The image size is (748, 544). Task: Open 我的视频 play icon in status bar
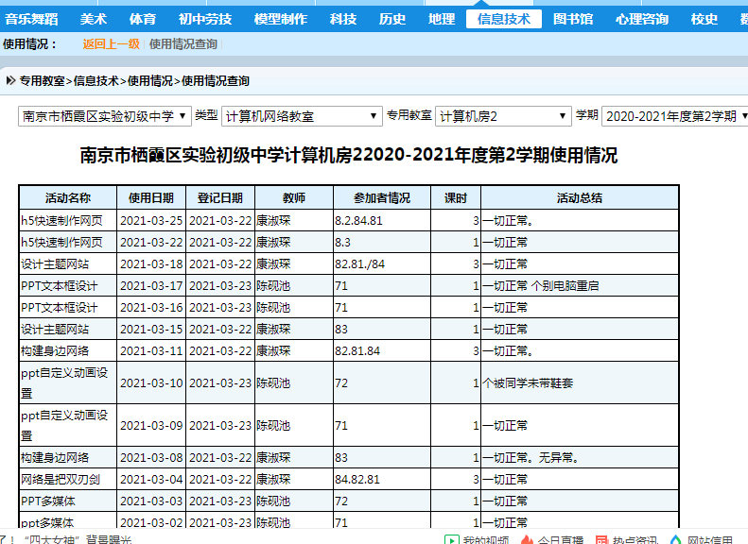click(451, 539)
